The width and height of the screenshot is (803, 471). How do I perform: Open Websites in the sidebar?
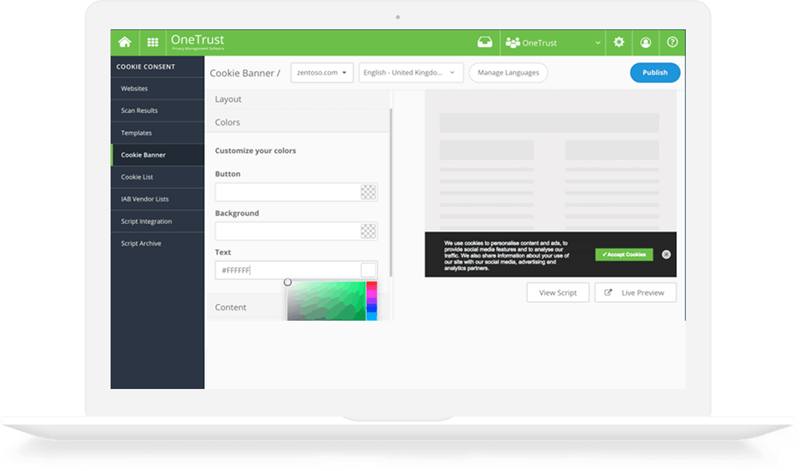(157, 88)
